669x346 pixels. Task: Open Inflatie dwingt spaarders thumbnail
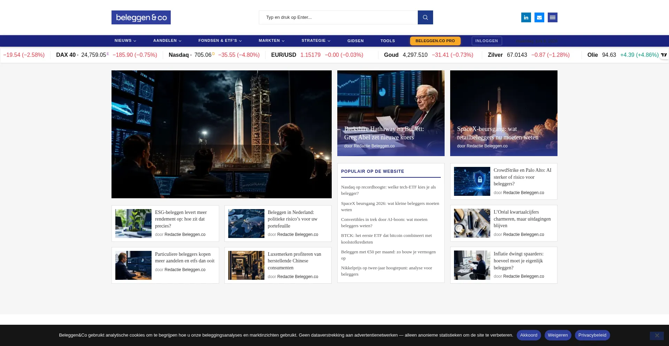(472, 265)
